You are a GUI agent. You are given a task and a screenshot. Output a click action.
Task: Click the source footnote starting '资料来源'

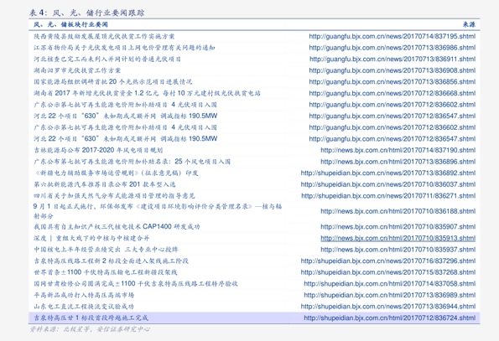[x=90, y=329]
